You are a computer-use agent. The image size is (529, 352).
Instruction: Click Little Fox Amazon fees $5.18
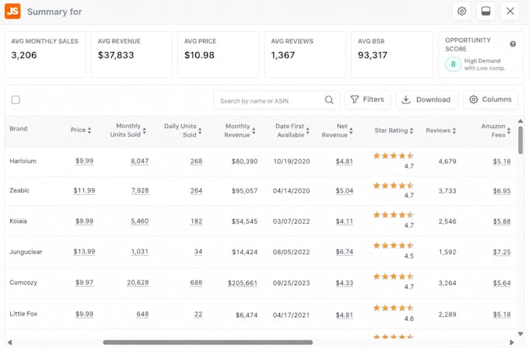[502, 314]
